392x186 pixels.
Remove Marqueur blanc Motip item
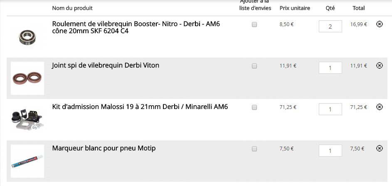[x=379, y=148]
